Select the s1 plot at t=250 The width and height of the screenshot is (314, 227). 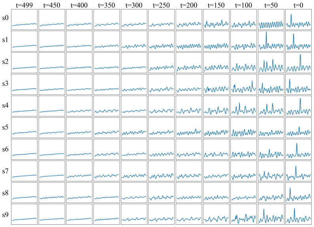pyautogui.click(x=161, y=41)
